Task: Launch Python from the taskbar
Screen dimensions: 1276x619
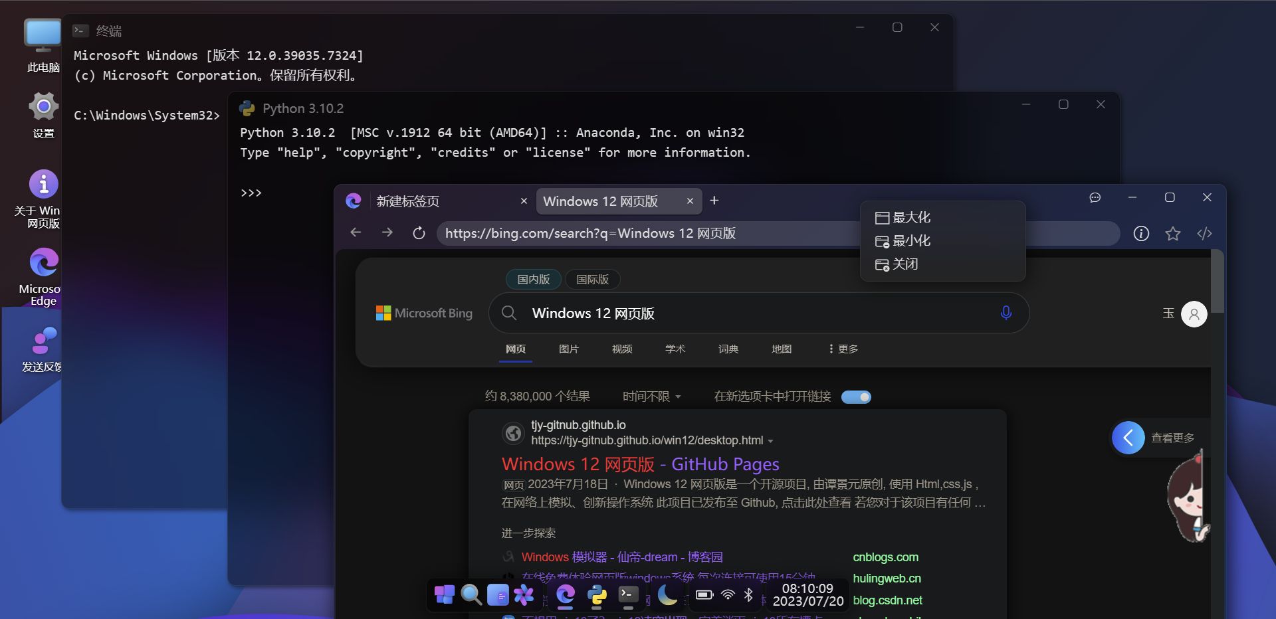Action: point(597,596)
